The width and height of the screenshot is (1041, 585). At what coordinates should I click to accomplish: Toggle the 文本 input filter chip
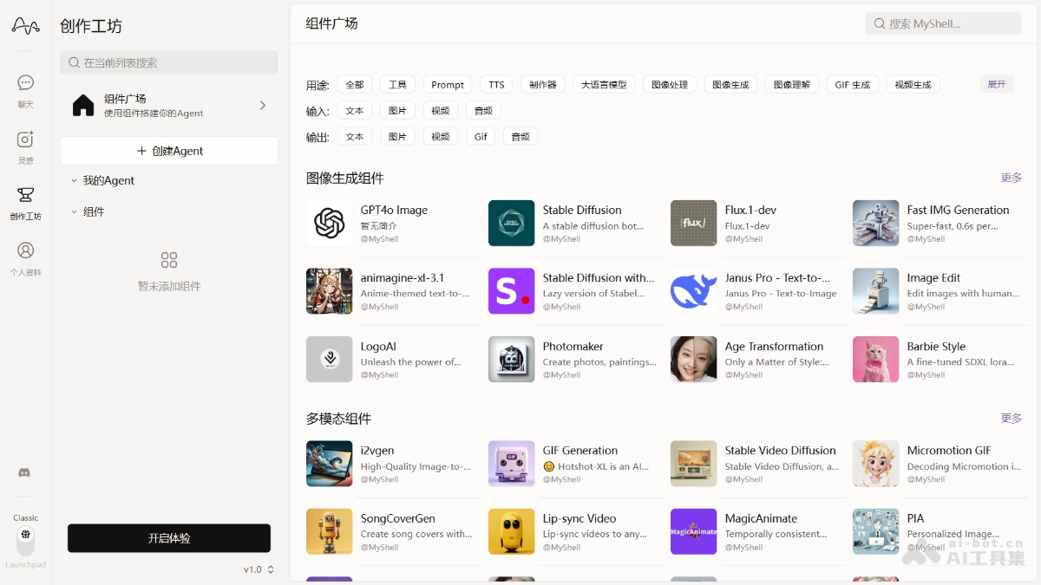point(355,111)
